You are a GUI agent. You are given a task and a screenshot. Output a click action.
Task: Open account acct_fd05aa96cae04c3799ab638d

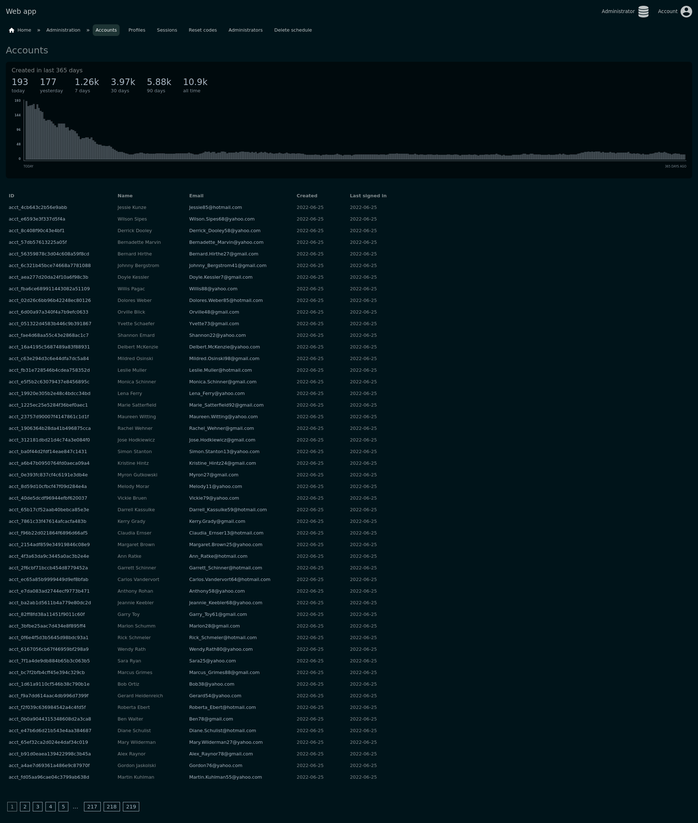click(49, 777)
